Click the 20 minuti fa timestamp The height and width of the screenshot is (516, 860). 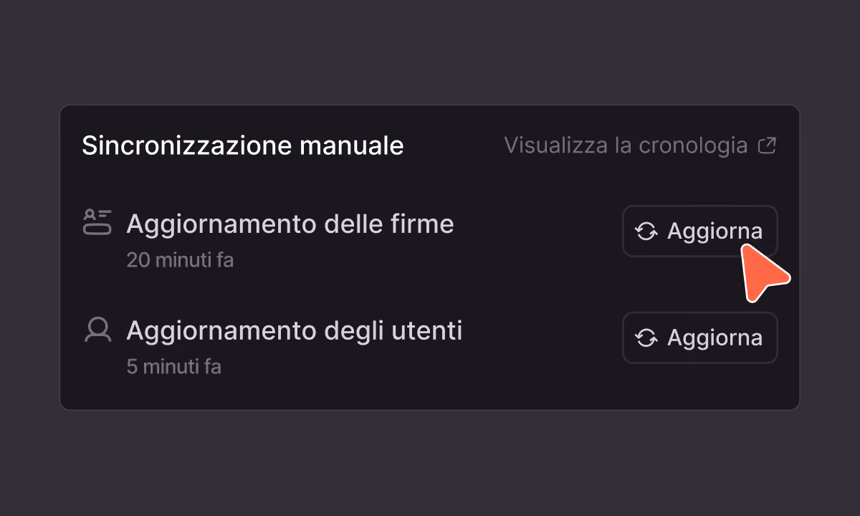[180, 259]
